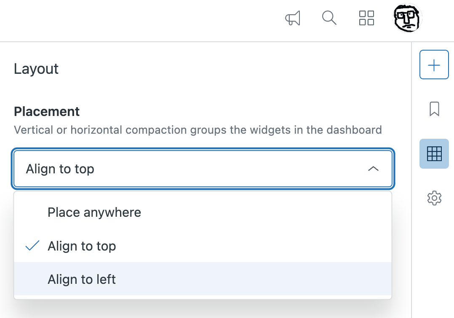The image size is (454, 318).
Task: Click the checkmark next to Align to top
Action: pos(32,245)
